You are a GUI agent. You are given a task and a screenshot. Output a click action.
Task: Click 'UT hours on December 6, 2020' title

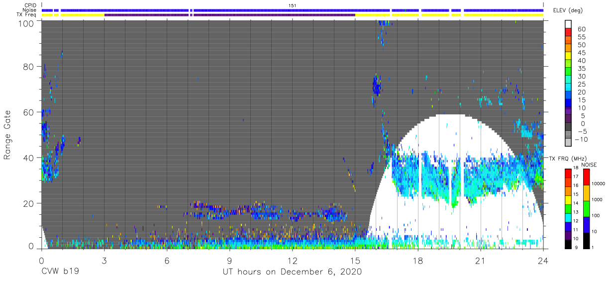(292, 272)
